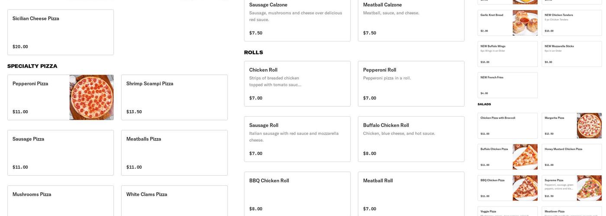
Task: Select the Meatball Calzone item
Action: coord(411,19)
